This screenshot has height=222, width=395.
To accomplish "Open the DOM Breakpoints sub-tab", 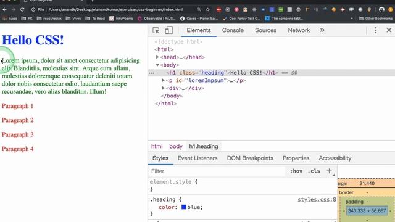I will point(250,158).
